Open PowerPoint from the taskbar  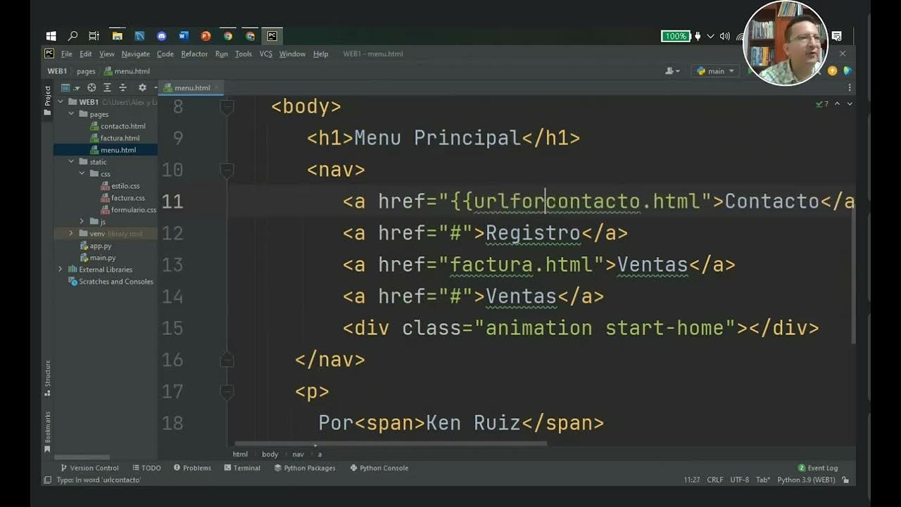pos(206,36)
